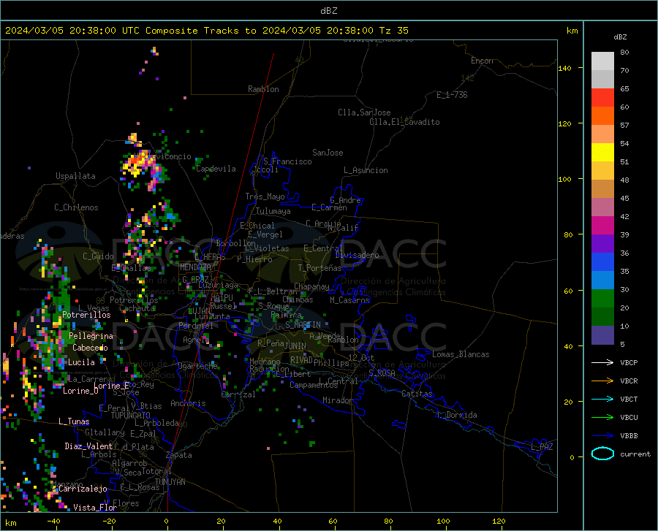Click the LUJAN label

(200, 311)
